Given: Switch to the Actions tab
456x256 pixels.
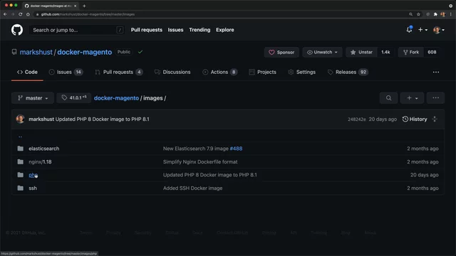Looking at the screenshot, I should pos(220,72).
